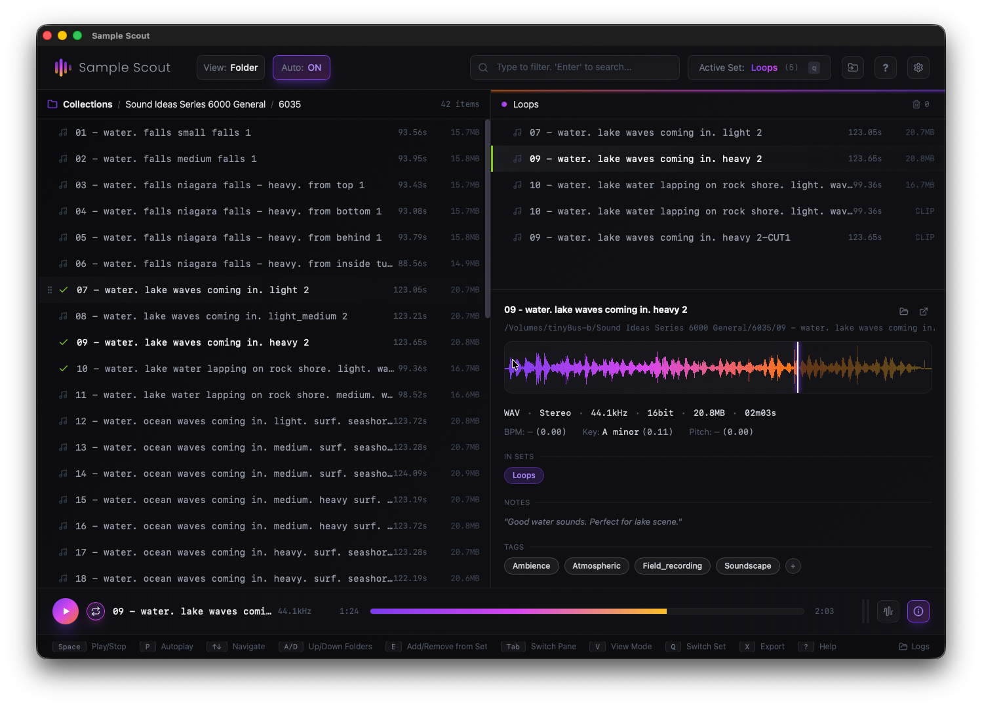The width and height of the screenshot is (982, 707).
Task: Toggle loop playback icon
Action: [x=96, y=611]
